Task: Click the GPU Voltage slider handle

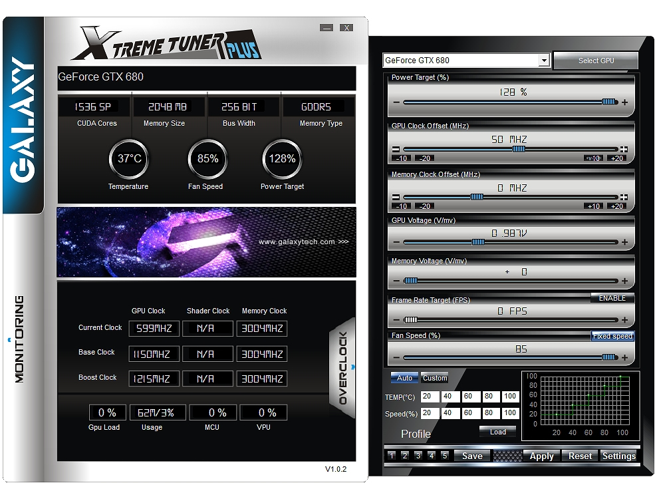Action: point(478,242)
